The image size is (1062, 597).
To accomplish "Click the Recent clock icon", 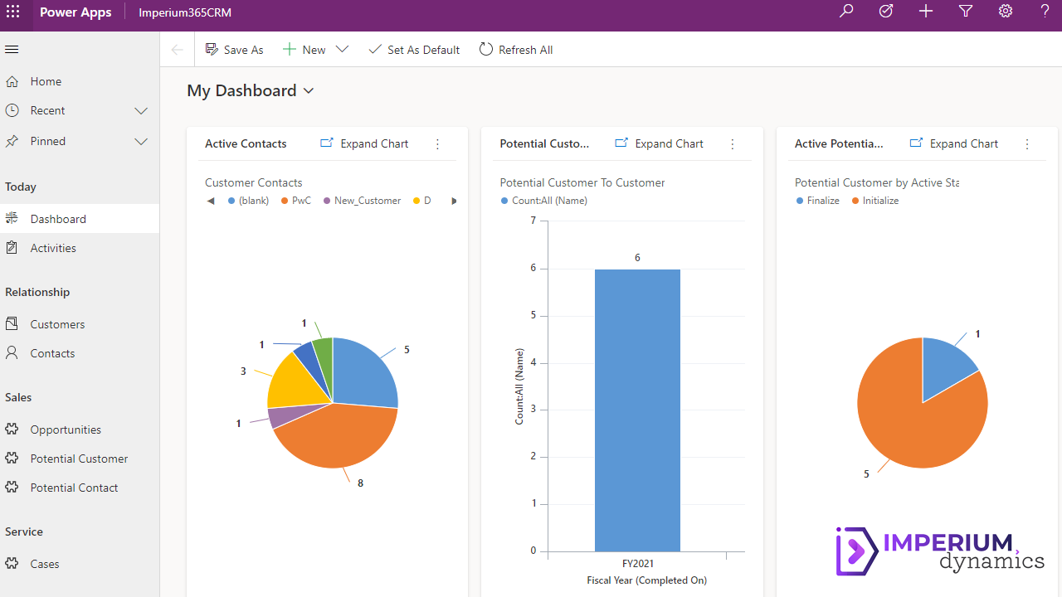I will (x=12, y=110).
